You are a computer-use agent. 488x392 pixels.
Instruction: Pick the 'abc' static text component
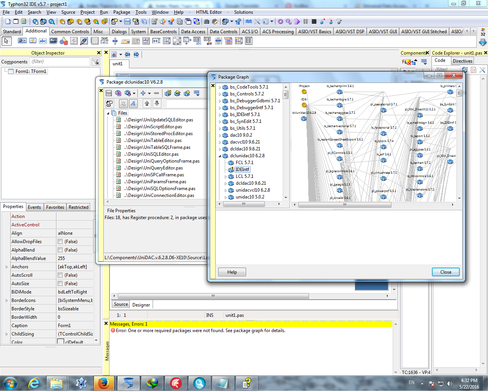pos(43,41)
